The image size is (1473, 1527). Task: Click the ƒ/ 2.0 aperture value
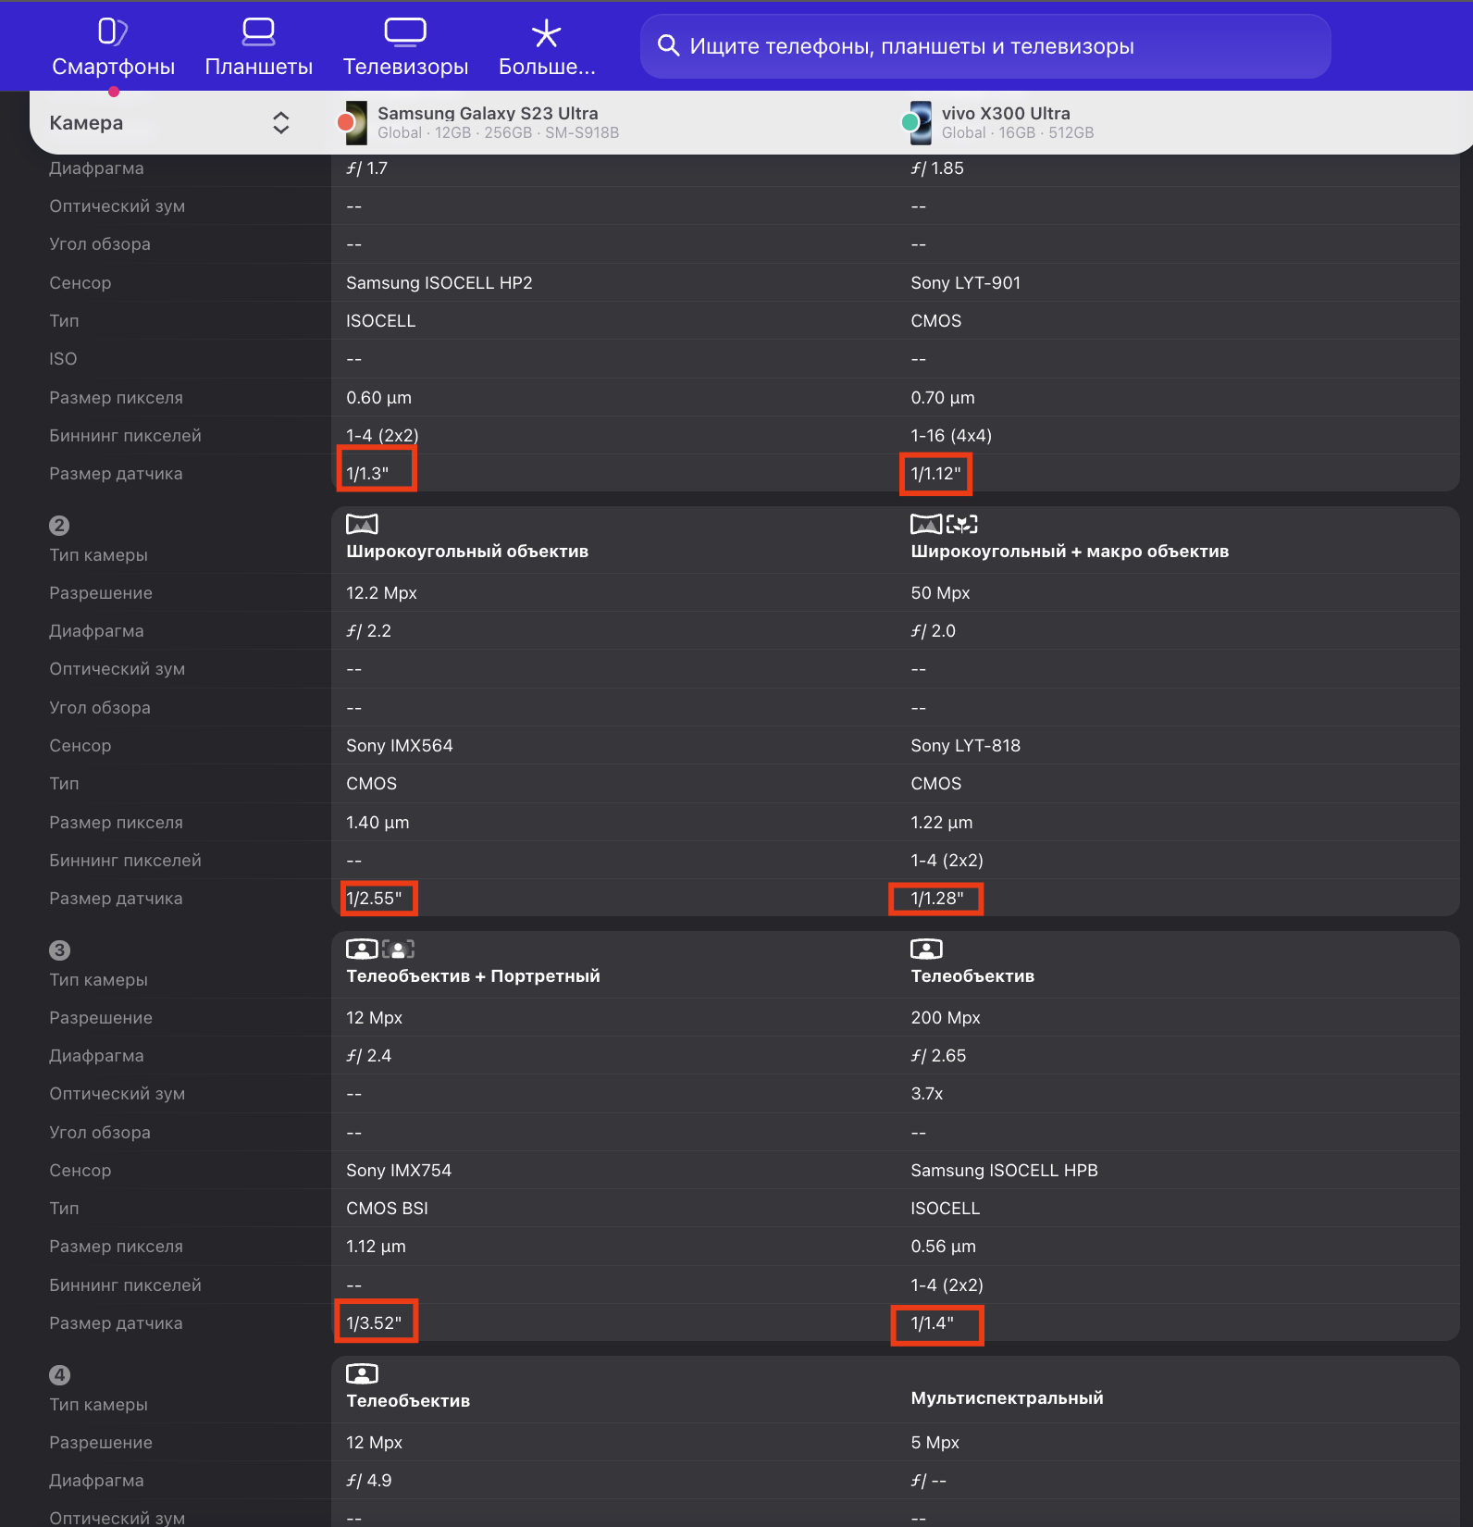coord(933,631)
